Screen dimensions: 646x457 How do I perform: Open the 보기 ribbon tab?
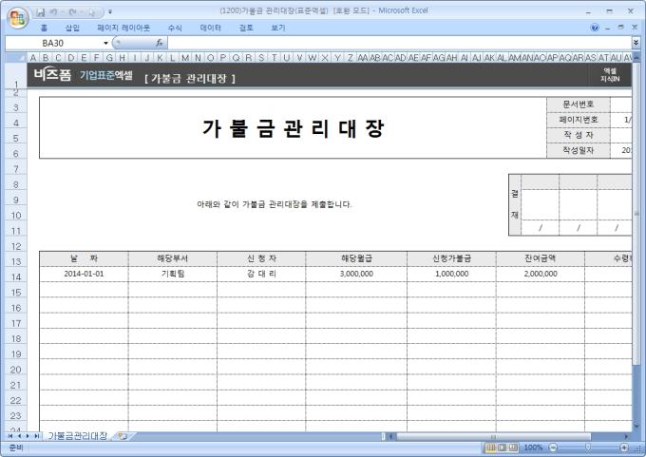pyautogui.click(x=277, y=28)
